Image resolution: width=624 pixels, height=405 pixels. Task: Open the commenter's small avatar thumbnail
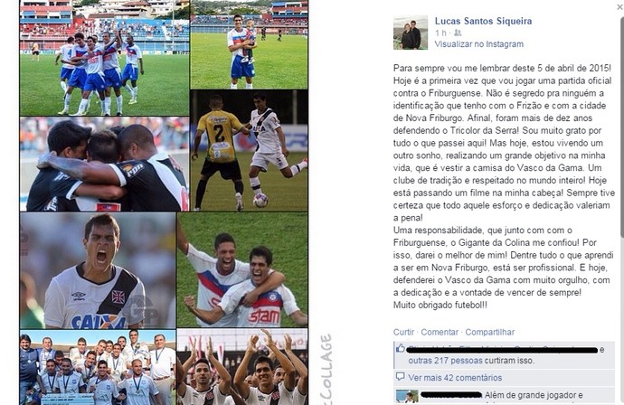tap(407, 397)
